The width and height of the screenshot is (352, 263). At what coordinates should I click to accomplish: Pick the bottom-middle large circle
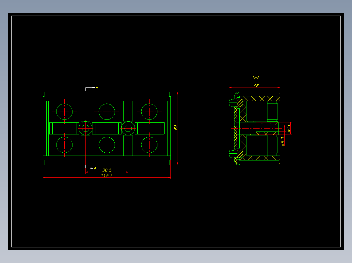click(107, 145)
